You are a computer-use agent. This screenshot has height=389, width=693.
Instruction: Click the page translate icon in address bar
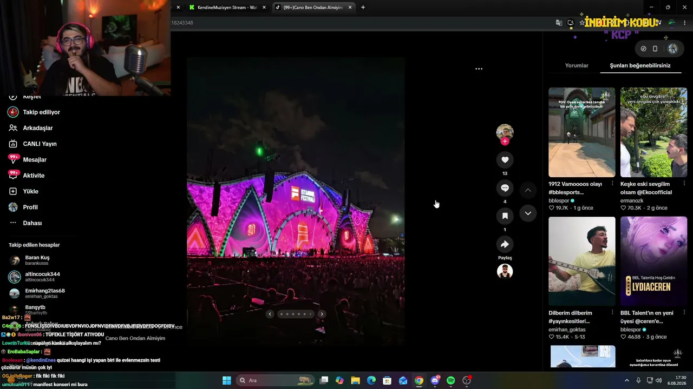559,23
